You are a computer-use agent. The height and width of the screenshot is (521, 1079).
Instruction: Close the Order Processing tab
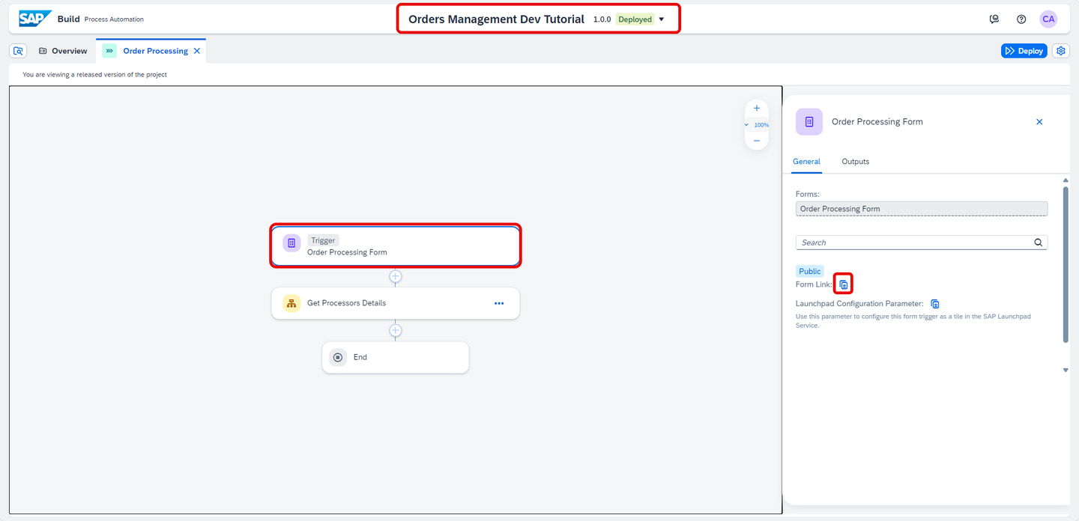coord(197,51)
